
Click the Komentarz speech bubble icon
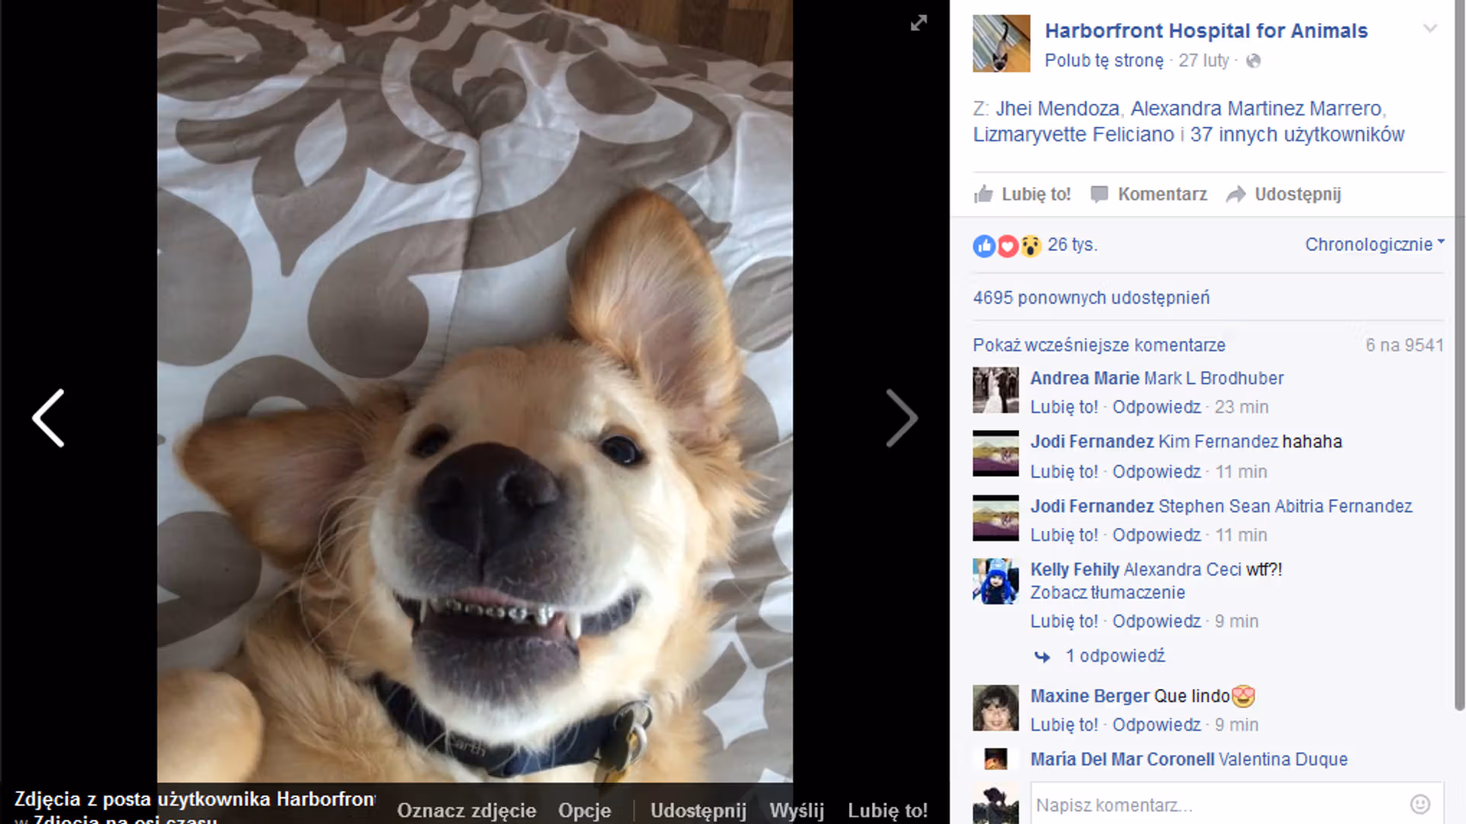coord(1099,195)
